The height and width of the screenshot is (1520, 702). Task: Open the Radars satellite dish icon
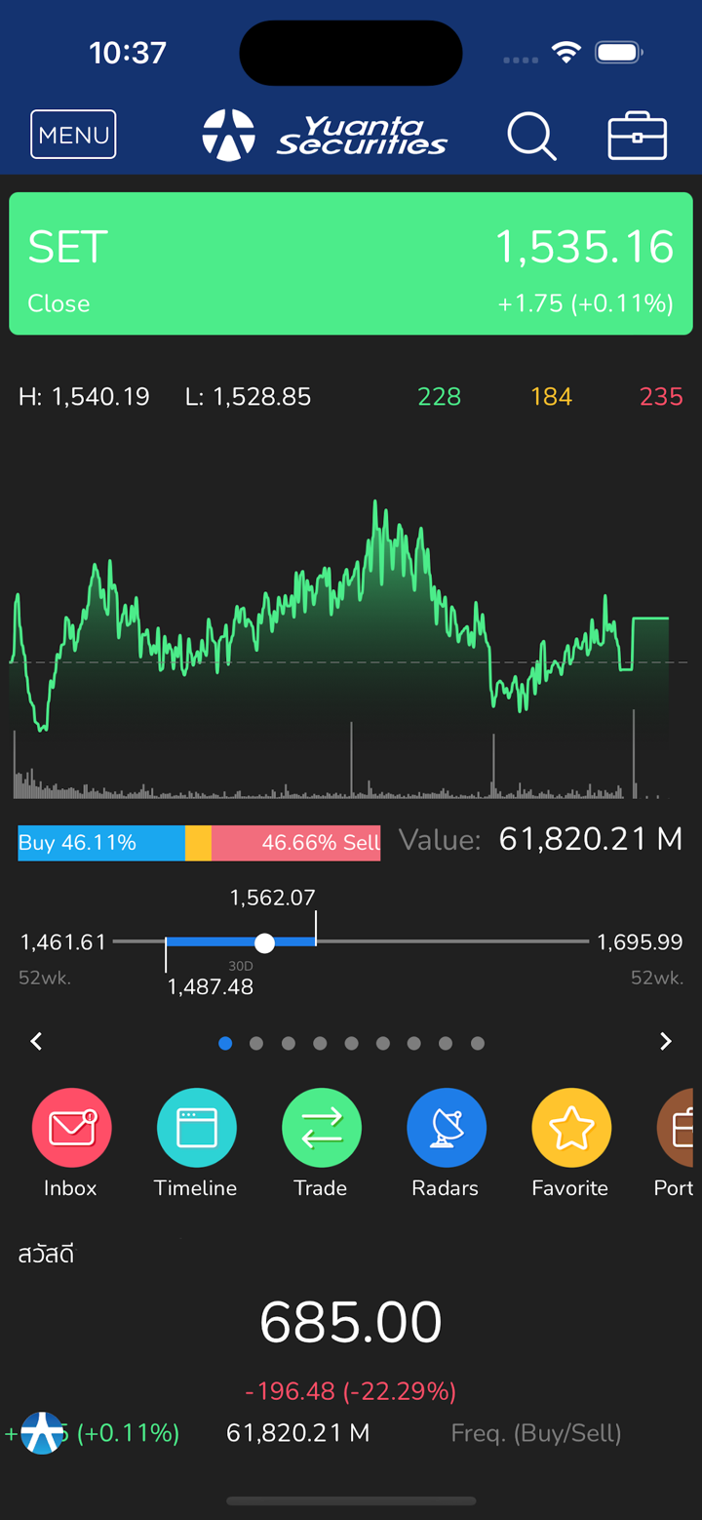point(446,1128)
